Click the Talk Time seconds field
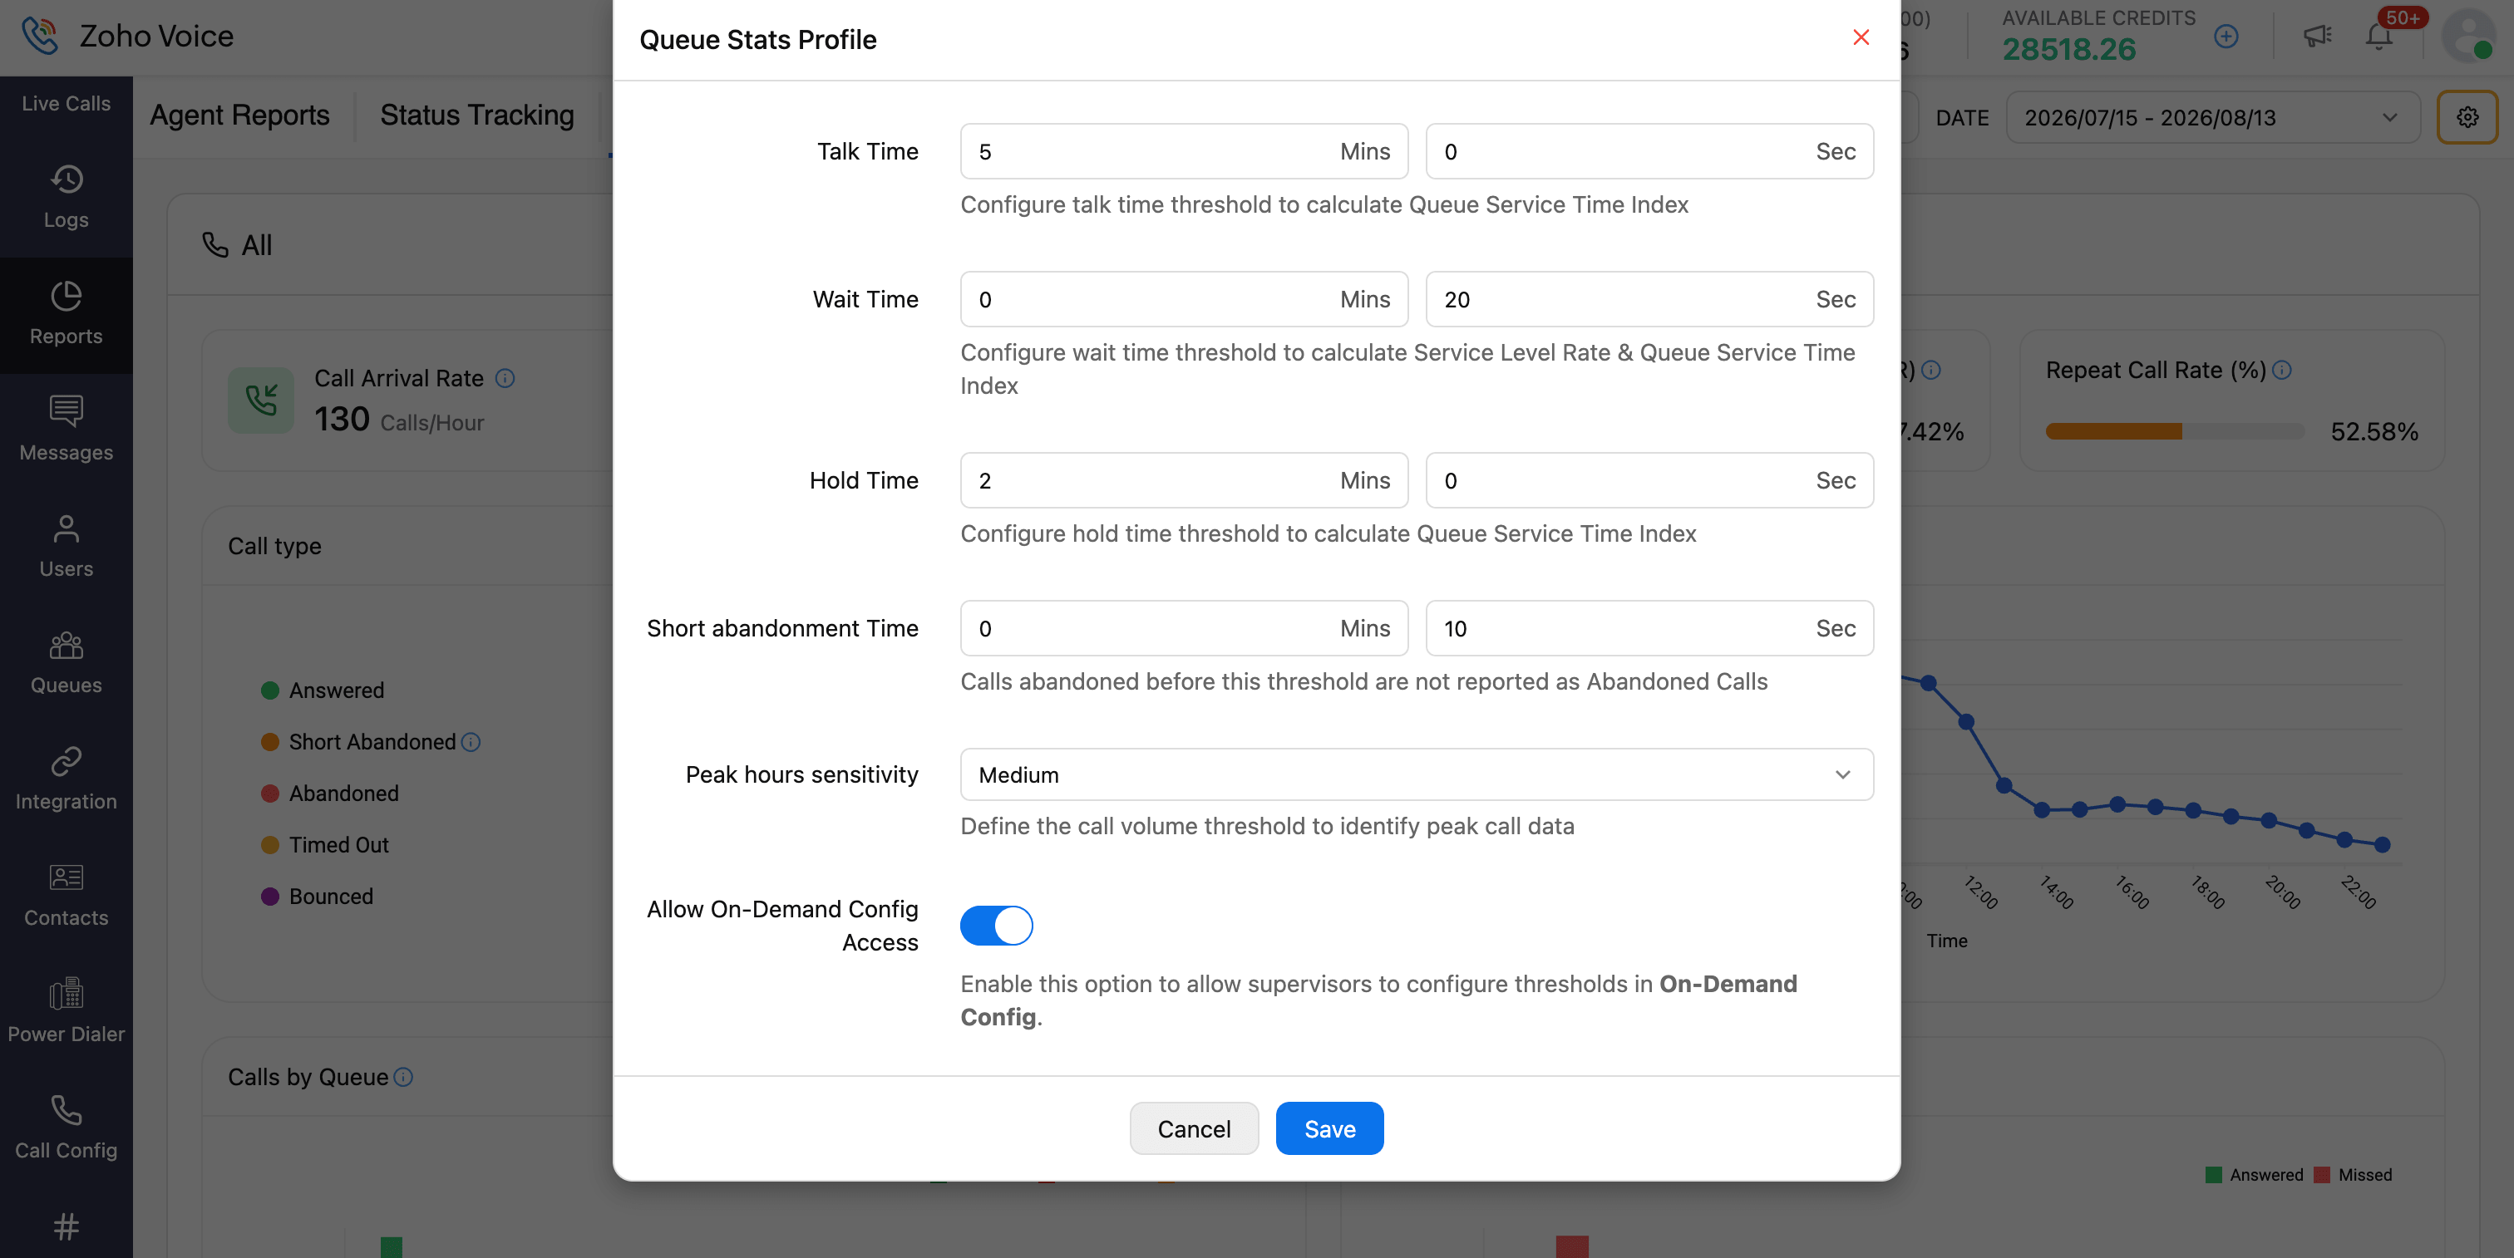 [x=1649, y=151]
